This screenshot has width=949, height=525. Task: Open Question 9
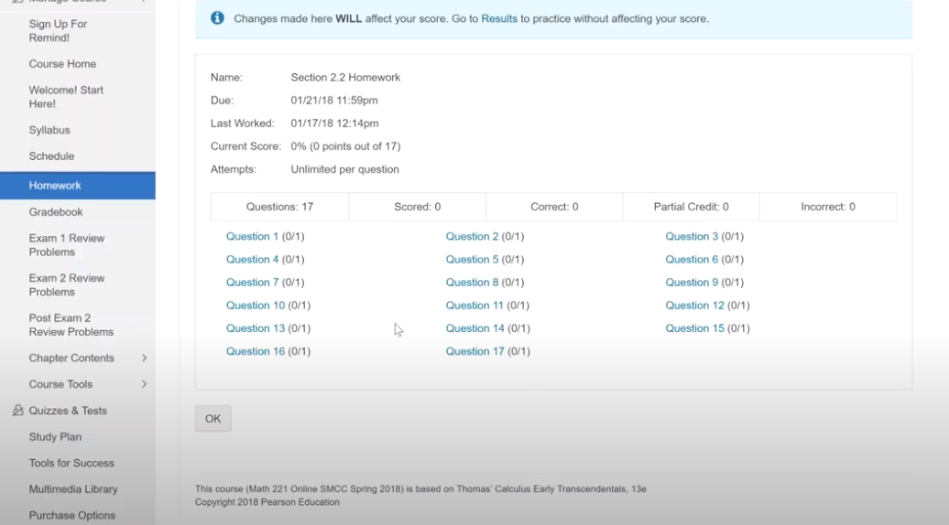(692, 283)
